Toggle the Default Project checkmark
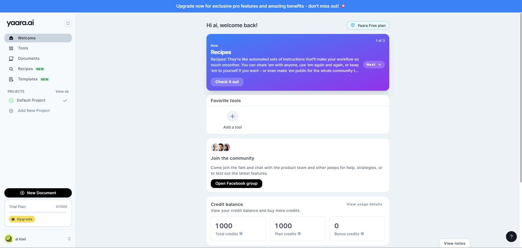Screen dimensions: 522x248 pos(65,101)
